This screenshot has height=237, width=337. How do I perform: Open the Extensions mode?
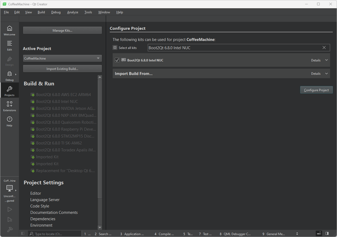click(x=9, y=106)
